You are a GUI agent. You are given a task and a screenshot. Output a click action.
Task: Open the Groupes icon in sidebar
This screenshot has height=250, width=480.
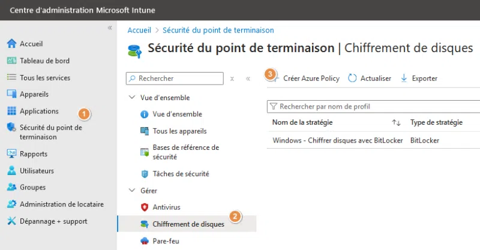(x=11, y=187)
